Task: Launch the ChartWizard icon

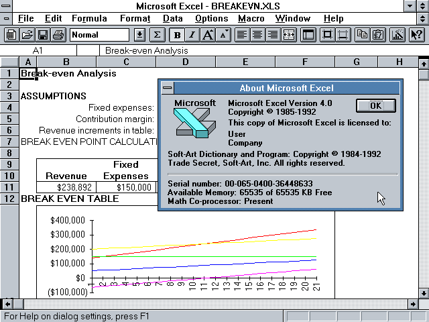Action: point(397,35)
